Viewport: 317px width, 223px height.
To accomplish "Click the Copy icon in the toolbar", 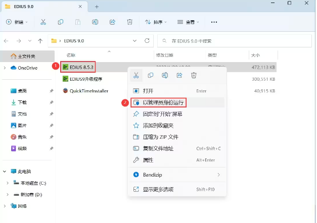I will tap(61, 22).
